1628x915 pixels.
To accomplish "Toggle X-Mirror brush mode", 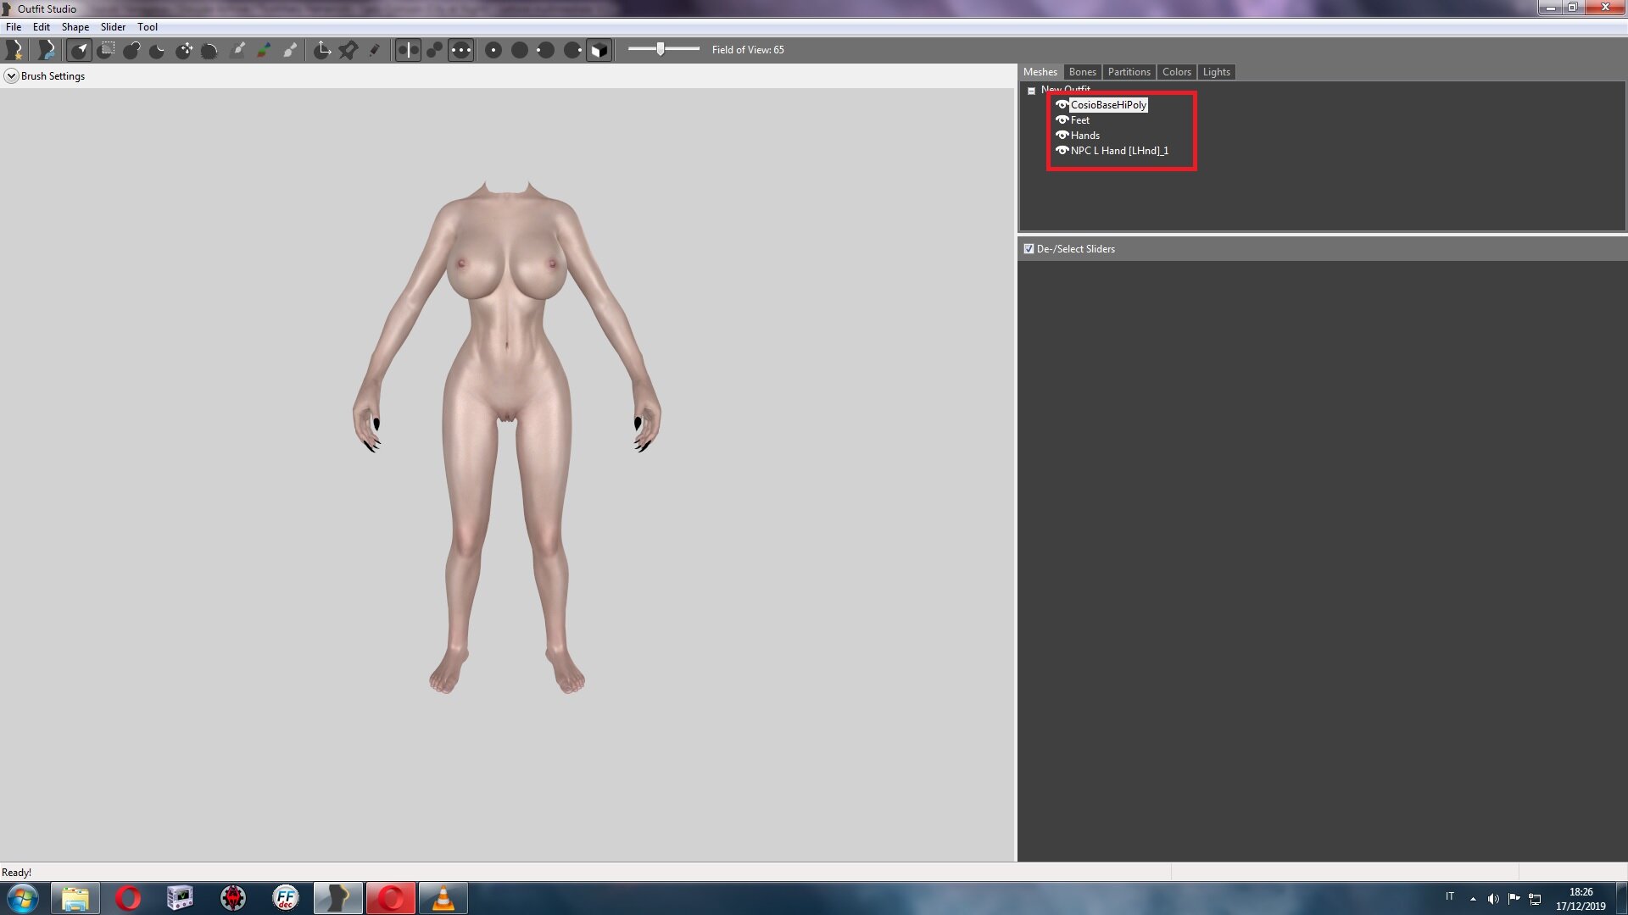I will coord(408,50).
